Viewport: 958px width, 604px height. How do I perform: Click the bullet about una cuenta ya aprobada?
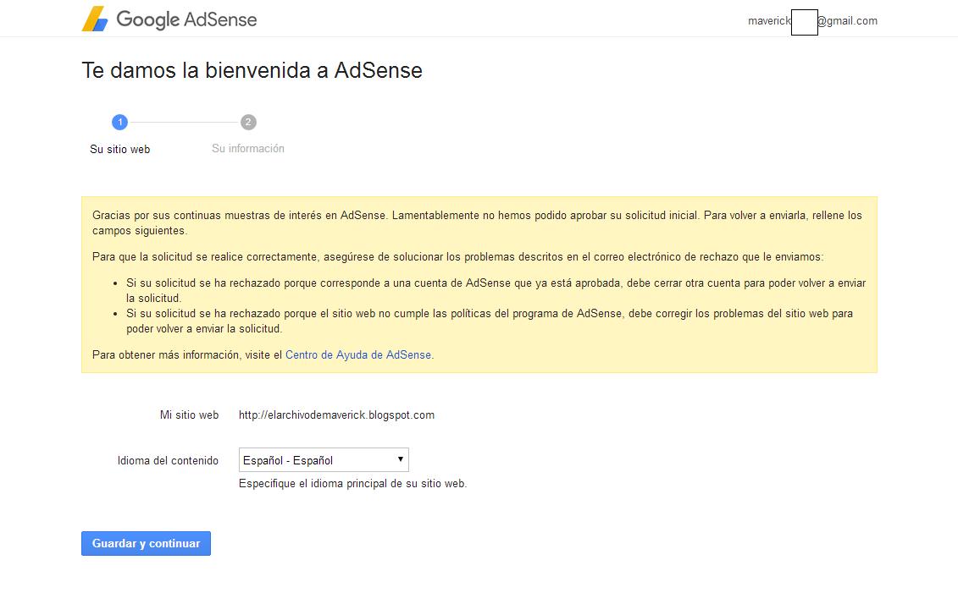[x=496, y=290]
